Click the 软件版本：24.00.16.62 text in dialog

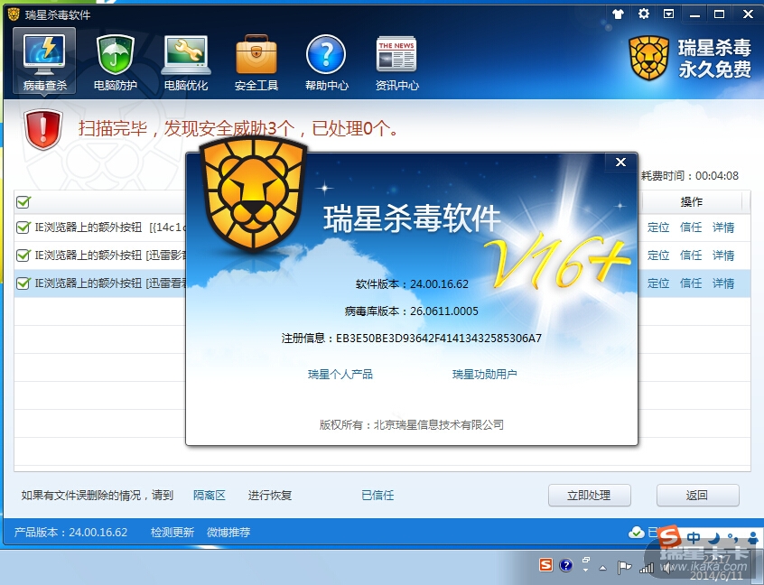click(x=412, y=284)
